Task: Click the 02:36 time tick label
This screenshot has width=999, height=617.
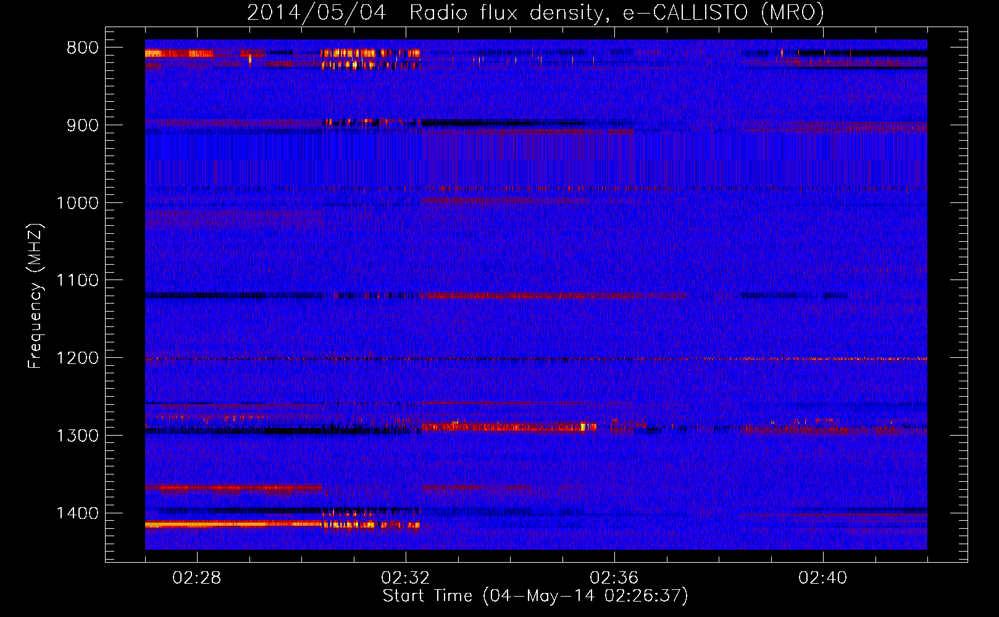Action: [x=614, y=578]
